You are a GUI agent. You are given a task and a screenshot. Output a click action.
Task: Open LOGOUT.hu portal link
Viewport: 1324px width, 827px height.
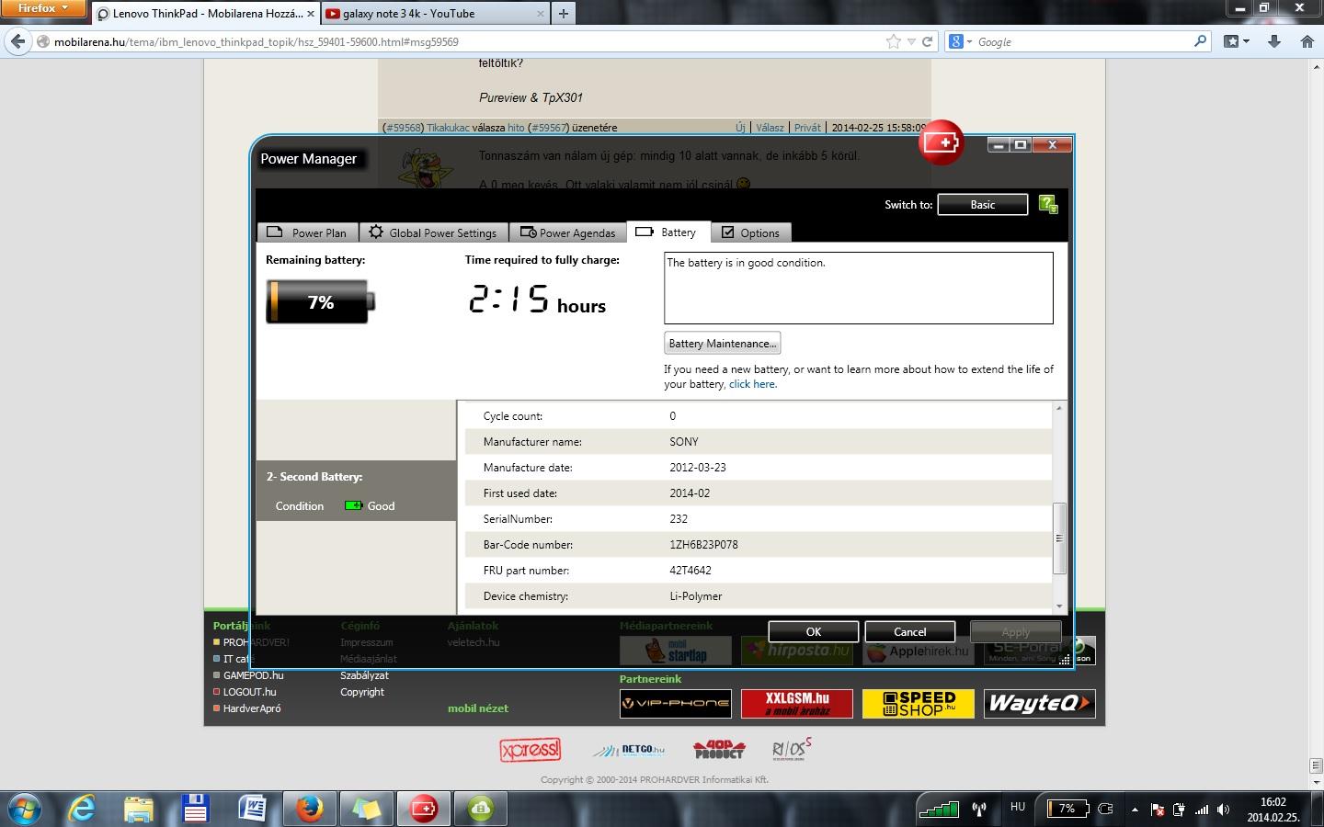[x=249, y=692]
